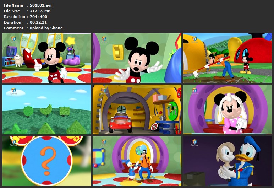Open the thumbnail of the red car in the garage
This screenshot has width=274, height=188.
(x=137, y=109)
